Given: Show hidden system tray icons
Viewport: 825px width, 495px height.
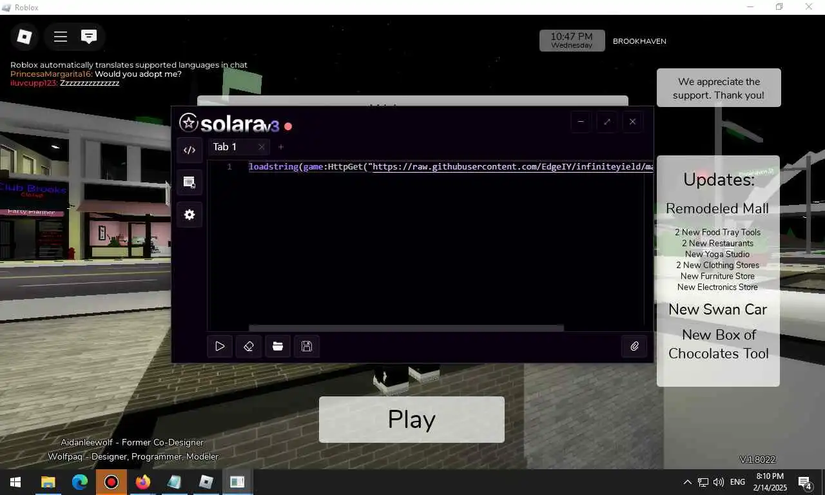Looking at the screenshot, I should [687, 482].
